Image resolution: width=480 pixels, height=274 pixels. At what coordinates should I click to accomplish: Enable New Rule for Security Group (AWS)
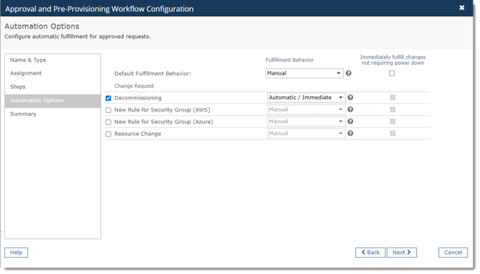click(x=109, y=110)
